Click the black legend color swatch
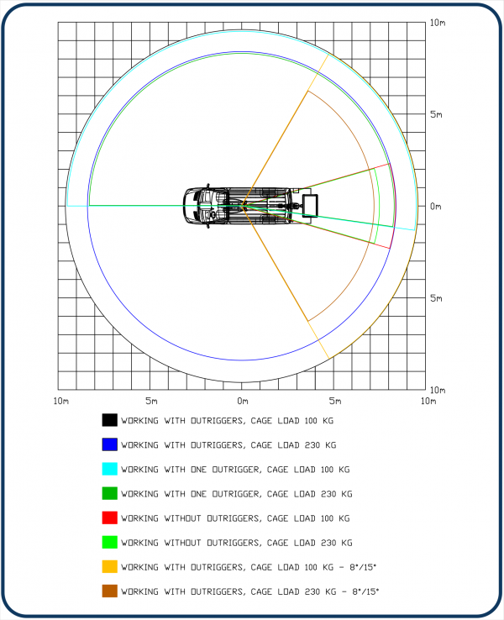Viewport: 504px width, 620px height. 109,420
